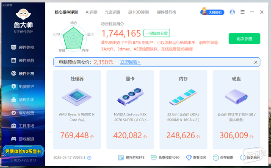Click the 查看排名 trophy icon
This screenshot has height=168, width=271.
(188, 157)
